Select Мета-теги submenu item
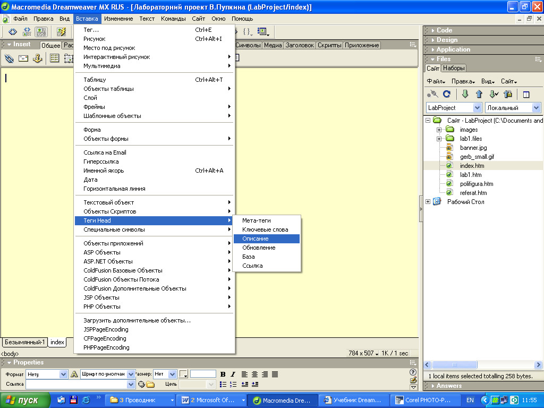Image resolution: width=544 pixels, height=408 pixels. [267, 220]
